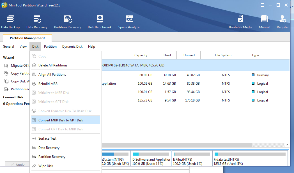Viewport: 294px width, 173px height.
Task: Select the Partition Management tab
Action: pos(27,38)
